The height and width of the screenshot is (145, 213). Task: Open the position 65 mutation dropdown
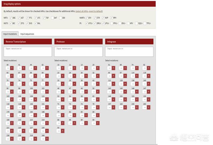coord(12,75)
